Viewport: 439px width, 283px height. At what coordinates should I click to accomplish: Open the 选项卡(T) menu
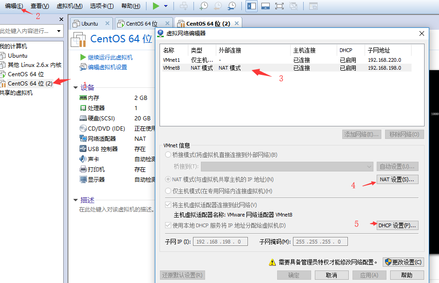click(x=102, y=6)
